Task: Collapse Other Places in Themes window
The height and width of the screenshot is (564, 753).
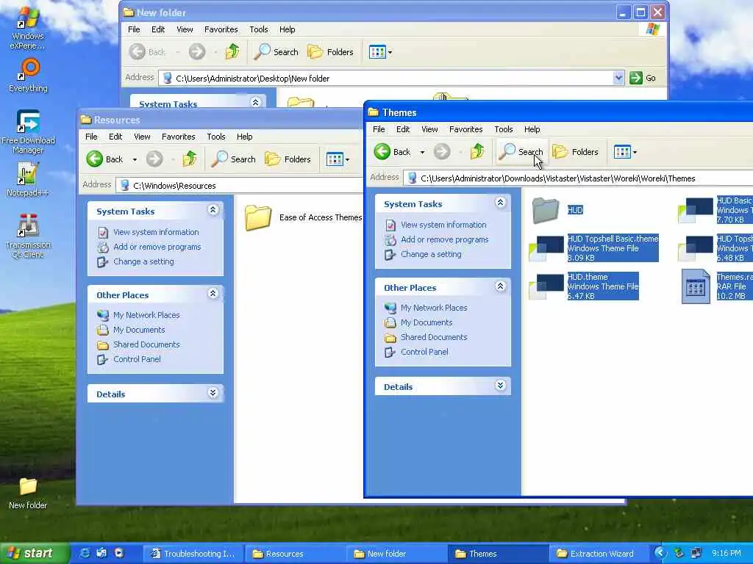Action: pyautogui.click(x=500, y=287)
